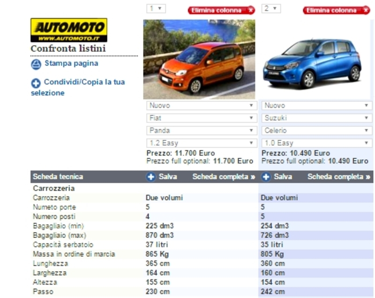Viewport: 375px width, 298px height.
Task: Click the plus Salva icon for Fiat Panda
Action: click(151, 177)
